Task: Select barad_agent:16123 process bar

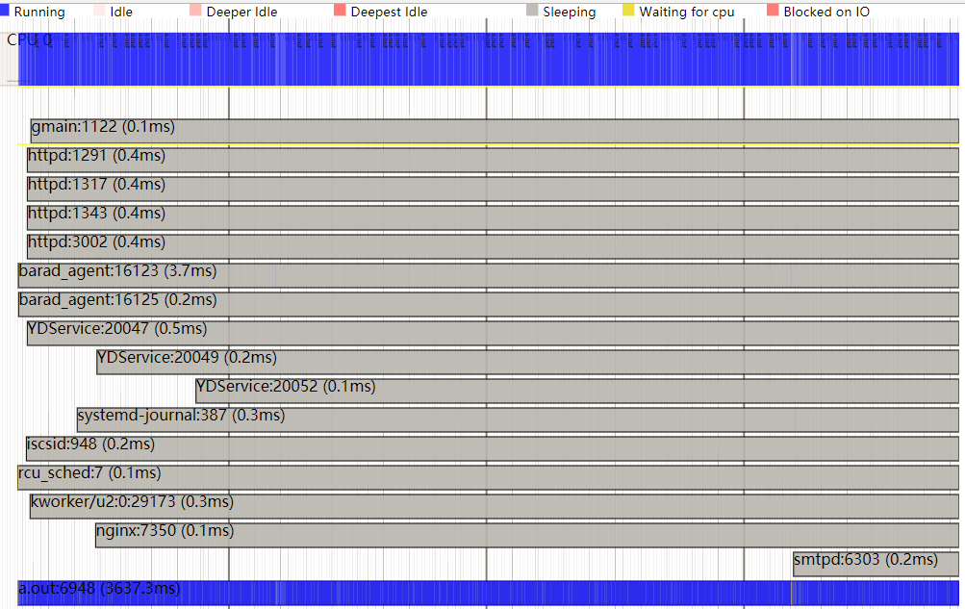Action: click(x=489, y=276)
